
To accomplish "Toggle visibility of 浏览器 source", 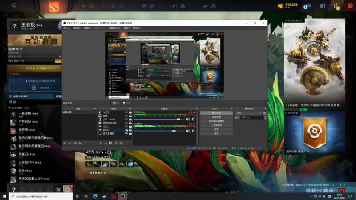I will pos(126,112).
